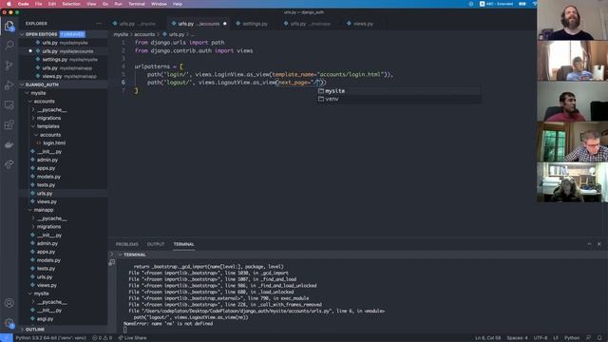Click the Explorer more actions ellipsis
The width and height of the screenshot is (608, 342).
pos(99,24)
